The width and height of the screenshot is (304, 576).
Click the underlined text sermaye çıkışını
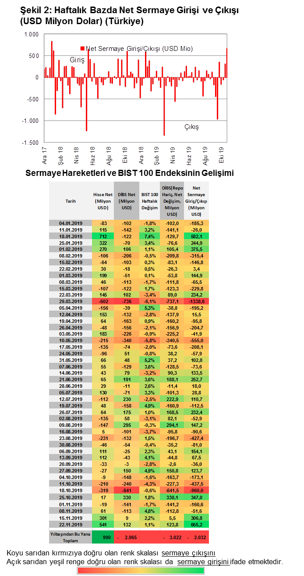(188, 552)
